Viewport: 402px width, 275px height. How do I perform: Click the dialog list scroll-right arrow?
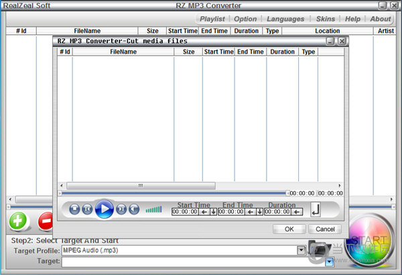pyautogui.click(x=340, y=185)
